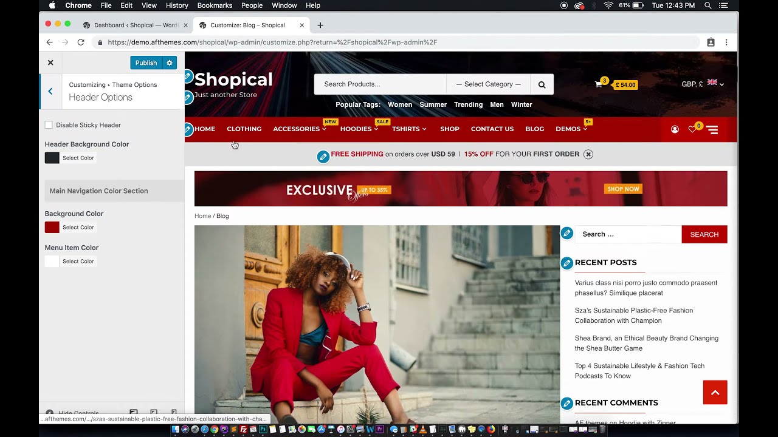Open the CONTACT US nav link
Viewport: 778px width, 437px height.
[492, 129]
